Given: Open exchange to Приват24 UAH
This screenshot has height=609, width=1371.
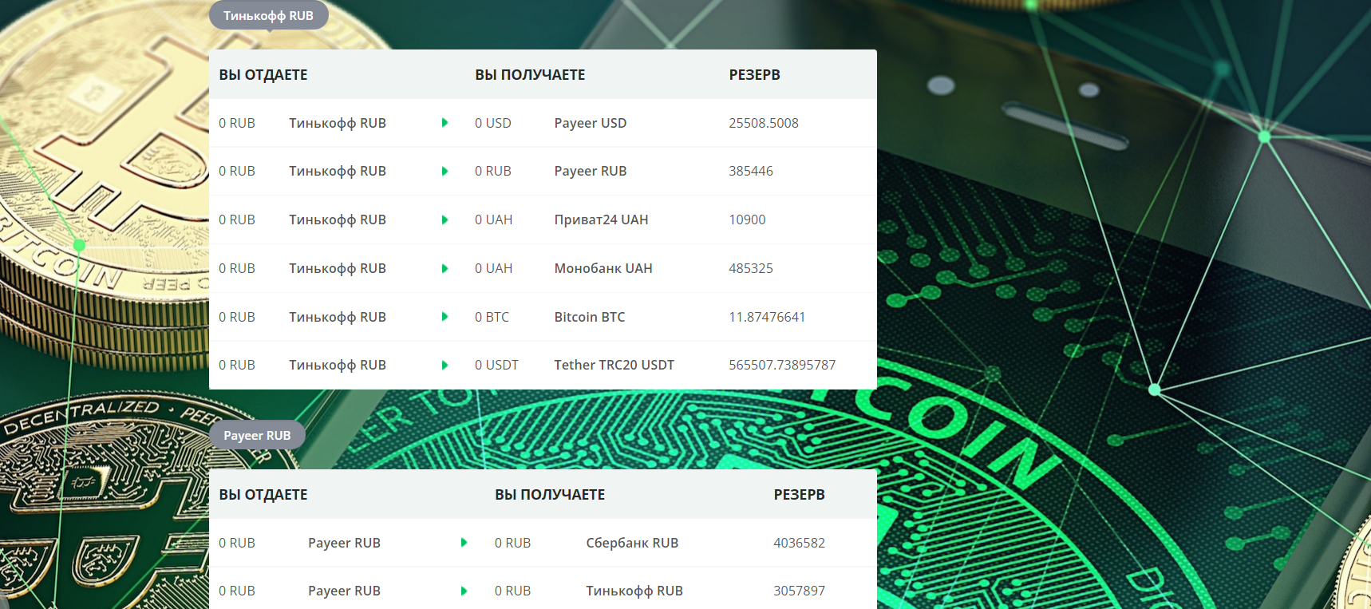Looking at the screenshot, I should [601, 219].
